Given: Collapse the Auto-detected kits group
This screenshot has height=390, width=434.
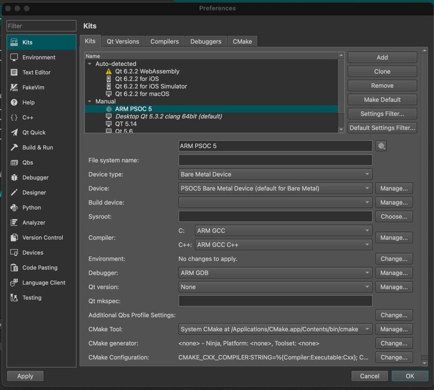Looking at the screenshot, I should tap(89, 64).
